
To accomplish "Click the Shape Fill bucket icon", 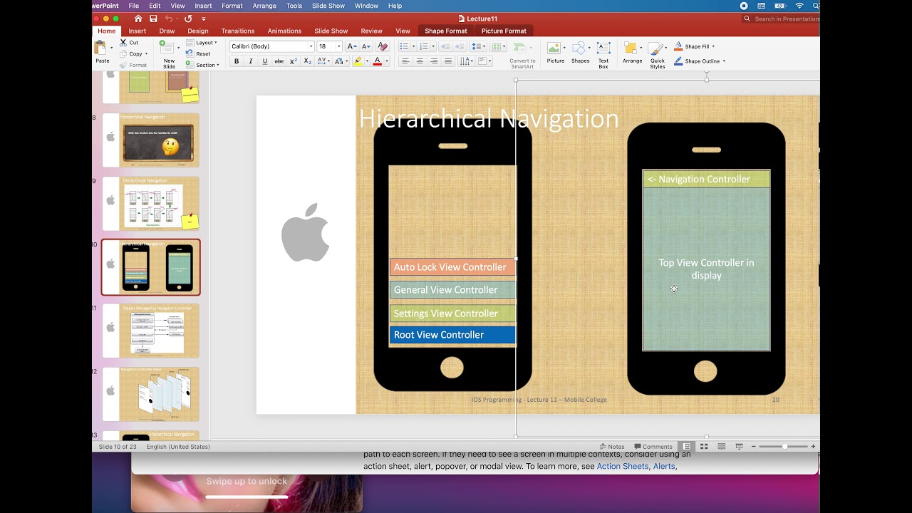I will coord(678,46).
